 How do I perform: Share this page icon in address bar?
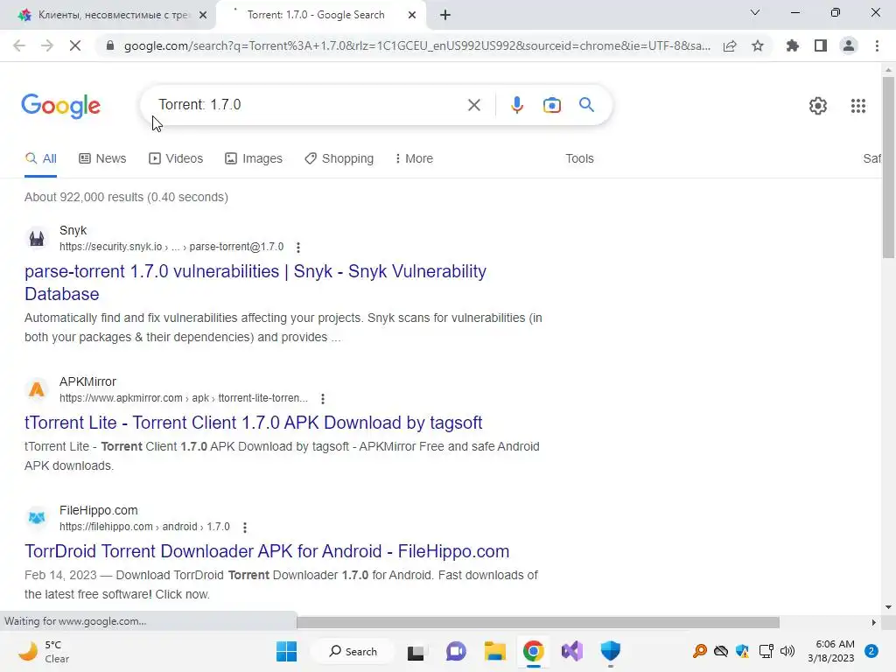[x=730, y=45]
